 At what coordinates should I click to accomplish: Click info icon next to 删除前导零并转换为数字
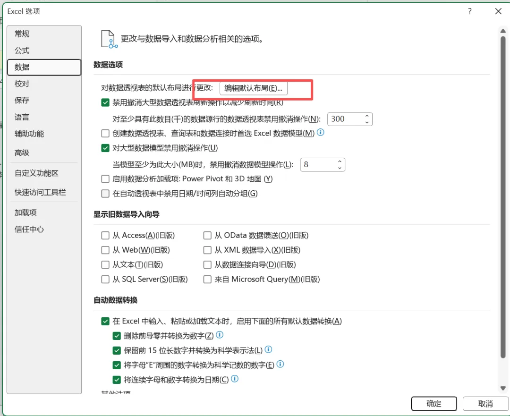click(220, 335)
